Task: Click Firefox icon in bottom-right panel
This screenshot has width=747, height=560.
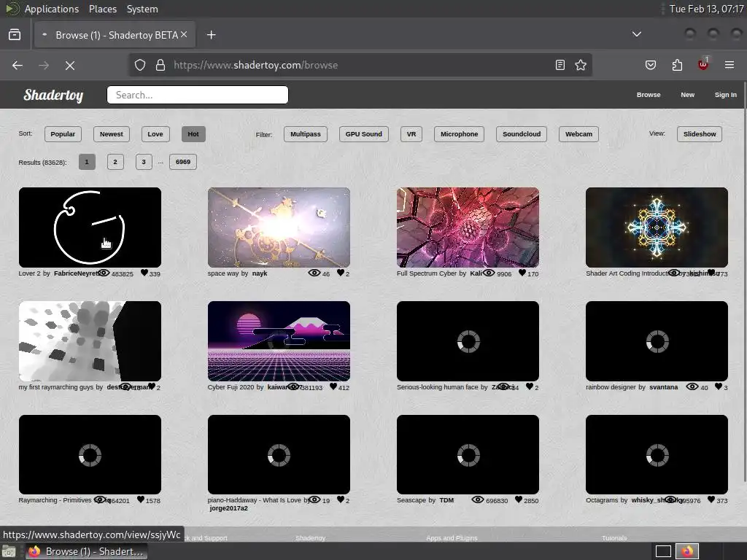Action: 687,551
